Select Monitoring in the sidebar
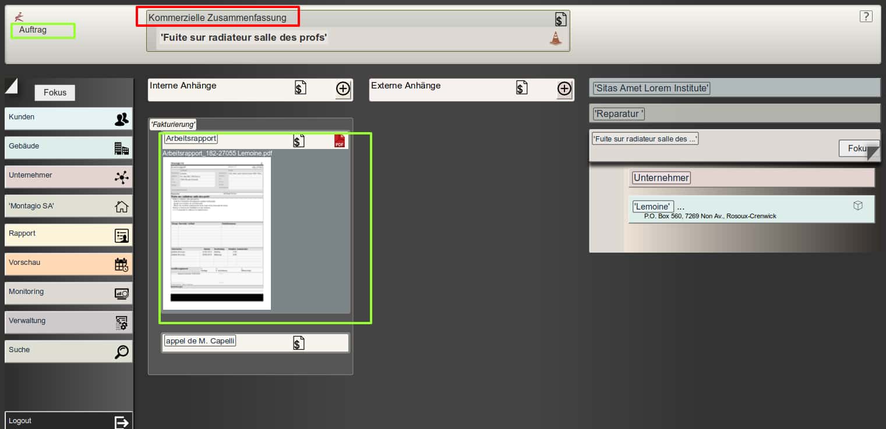 coord(68,293)
